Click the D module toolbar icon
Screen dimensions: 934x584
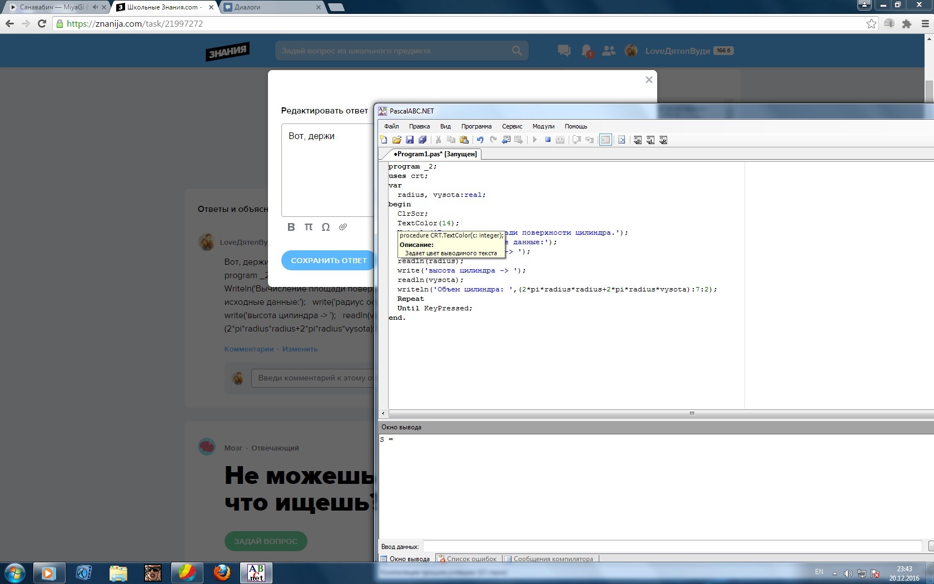[x=638, y=140]
